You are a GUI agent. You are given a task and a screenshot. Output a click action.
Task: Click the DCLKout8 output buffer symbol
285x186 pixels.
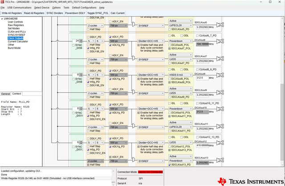pos(220,75)
